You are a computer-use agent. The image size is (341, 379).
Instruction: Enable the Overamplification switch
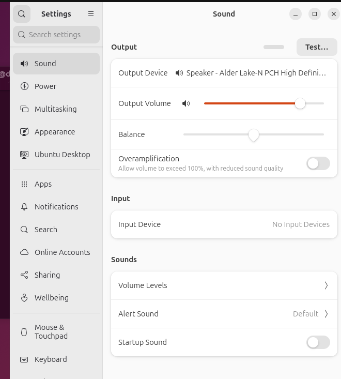coord(318,163)
